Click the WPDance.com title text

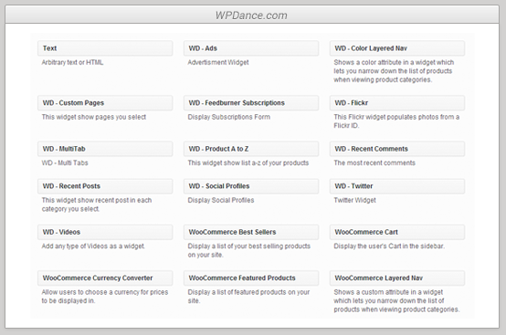(251, 16)
